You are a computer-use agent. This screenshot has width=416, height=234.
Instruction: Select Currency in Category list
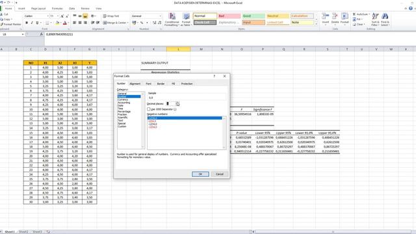(x=123, y=99)
